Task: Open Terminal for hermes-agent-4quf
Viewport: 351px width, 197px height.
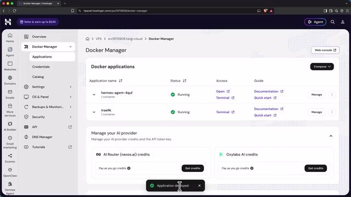Action: pyautogui.click(x=225, y=97)
